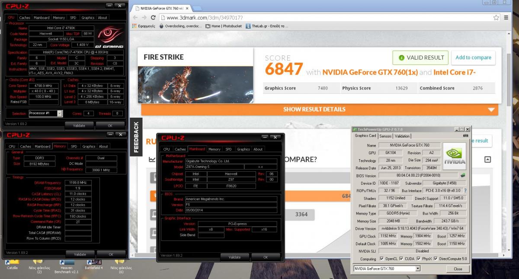Switch to GPU-Z Sensors tab
Viewport: 519px width, 279px height.
[x=385, y=136]
